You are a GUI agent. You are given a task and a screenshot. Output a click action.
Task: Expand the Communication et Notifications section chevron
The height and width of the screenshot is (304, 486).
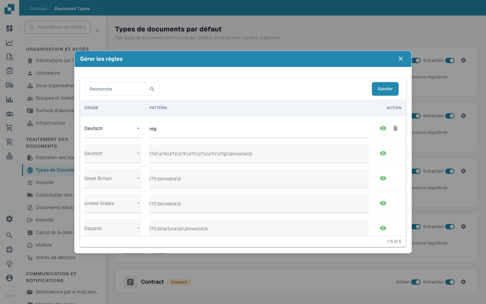pos(98,277)
